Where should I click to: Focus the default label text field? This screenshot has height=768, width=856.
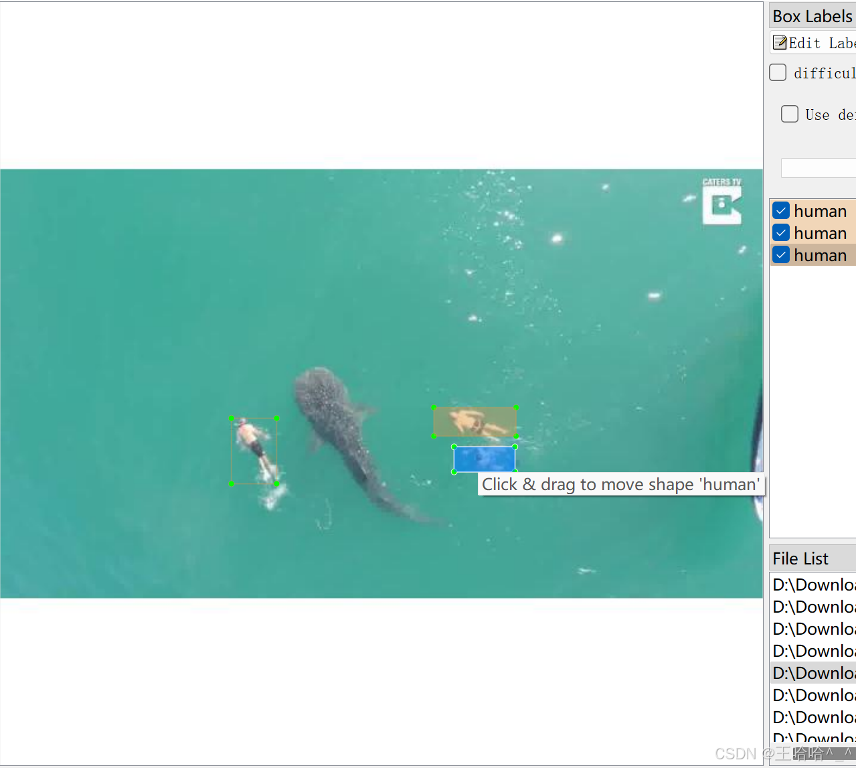pos(819,168)
